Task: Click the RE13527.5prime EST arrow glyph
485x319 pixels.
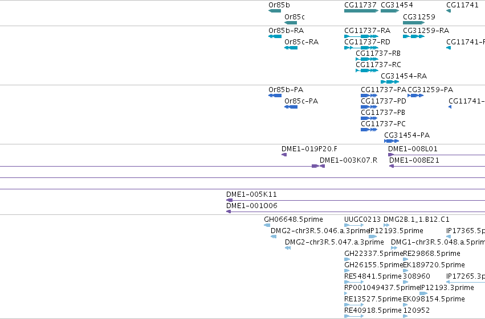Action: pyautogui.click(x=354, y=305)
